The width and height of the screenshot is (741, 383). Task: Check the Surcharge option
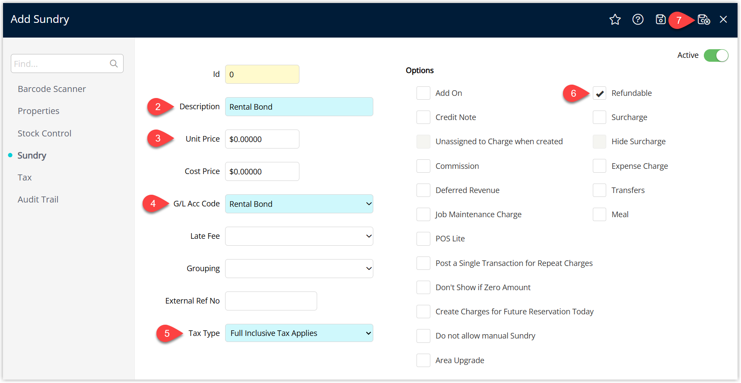coord(599,117)
